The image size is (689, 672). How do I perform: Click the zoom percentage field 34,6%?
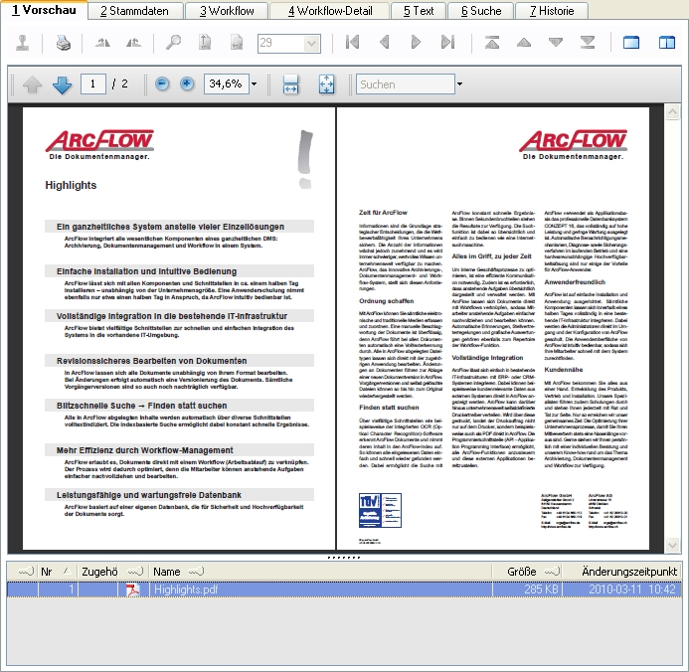227,84
